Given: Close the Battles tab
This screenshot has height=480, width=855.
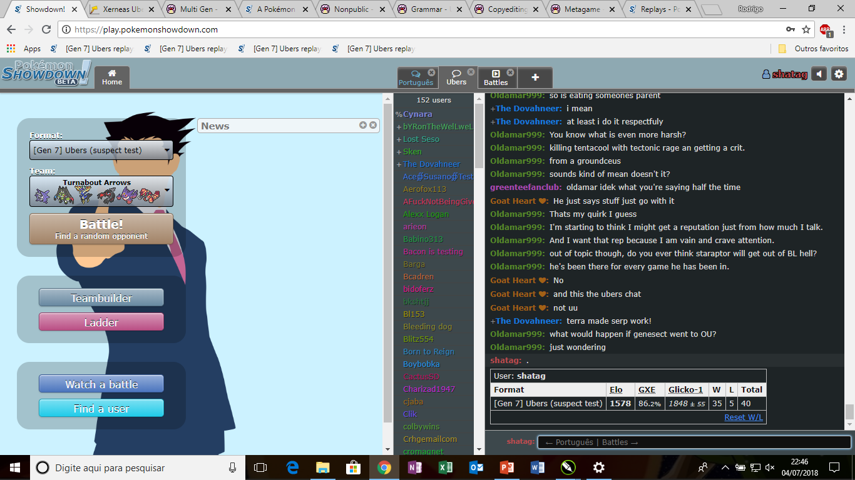Looking at the screenshot, I should pos(510,72).
